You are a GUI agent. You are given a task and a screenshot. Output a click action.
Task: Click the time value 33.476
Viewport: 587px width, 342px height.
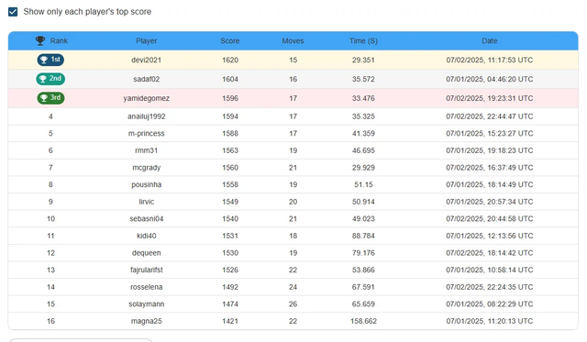363,98
